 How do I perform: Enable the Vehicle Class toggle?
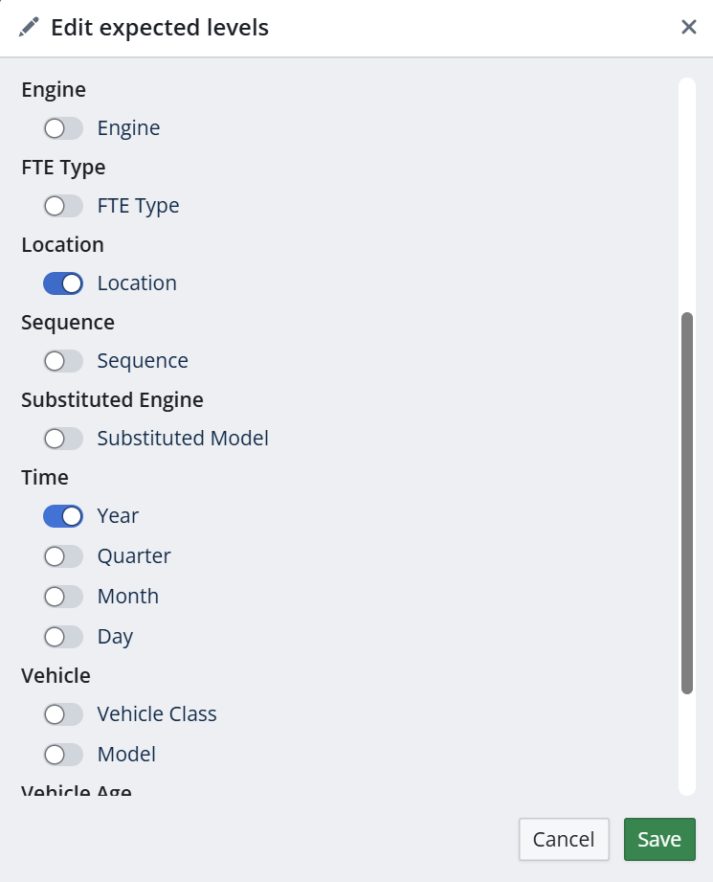pyautogui.click(x=63, y=714)
